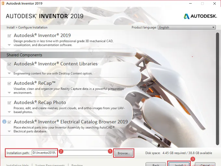Toggle the Autodesk ReCap checkbox

pyautogui.click(x=9, y=83)
